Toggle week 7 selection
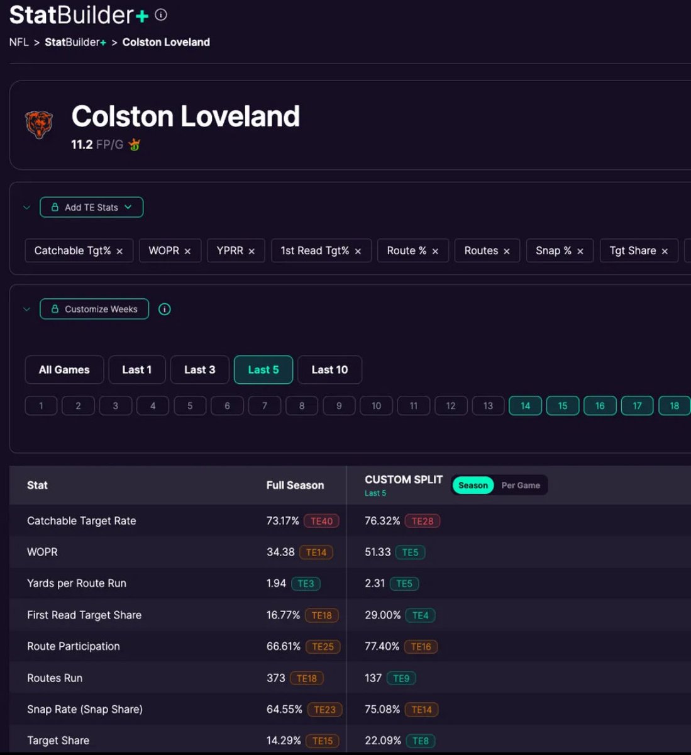The width and height of the screenshot is (691, 755). click(265, 406)
